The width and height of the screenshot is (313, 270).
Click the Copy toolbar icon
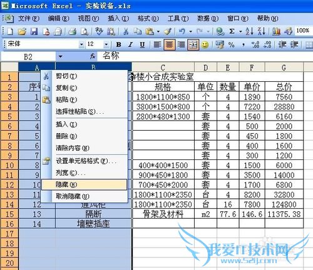(138, 31)
